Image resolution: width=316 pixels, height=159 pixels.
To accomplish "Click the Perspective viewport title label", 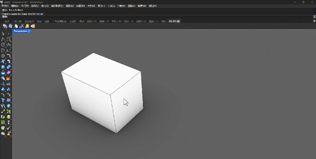I will (x=20, y=31).
